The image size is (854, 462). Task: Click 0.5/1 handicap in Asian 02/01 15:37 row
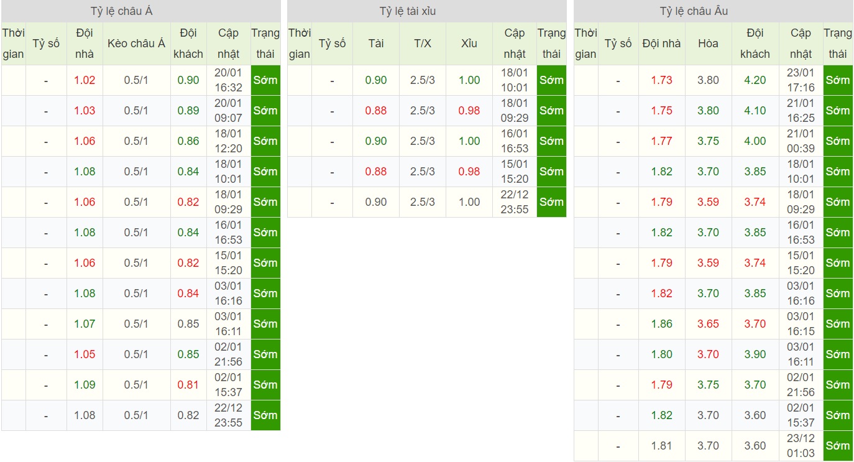(136, 385)
